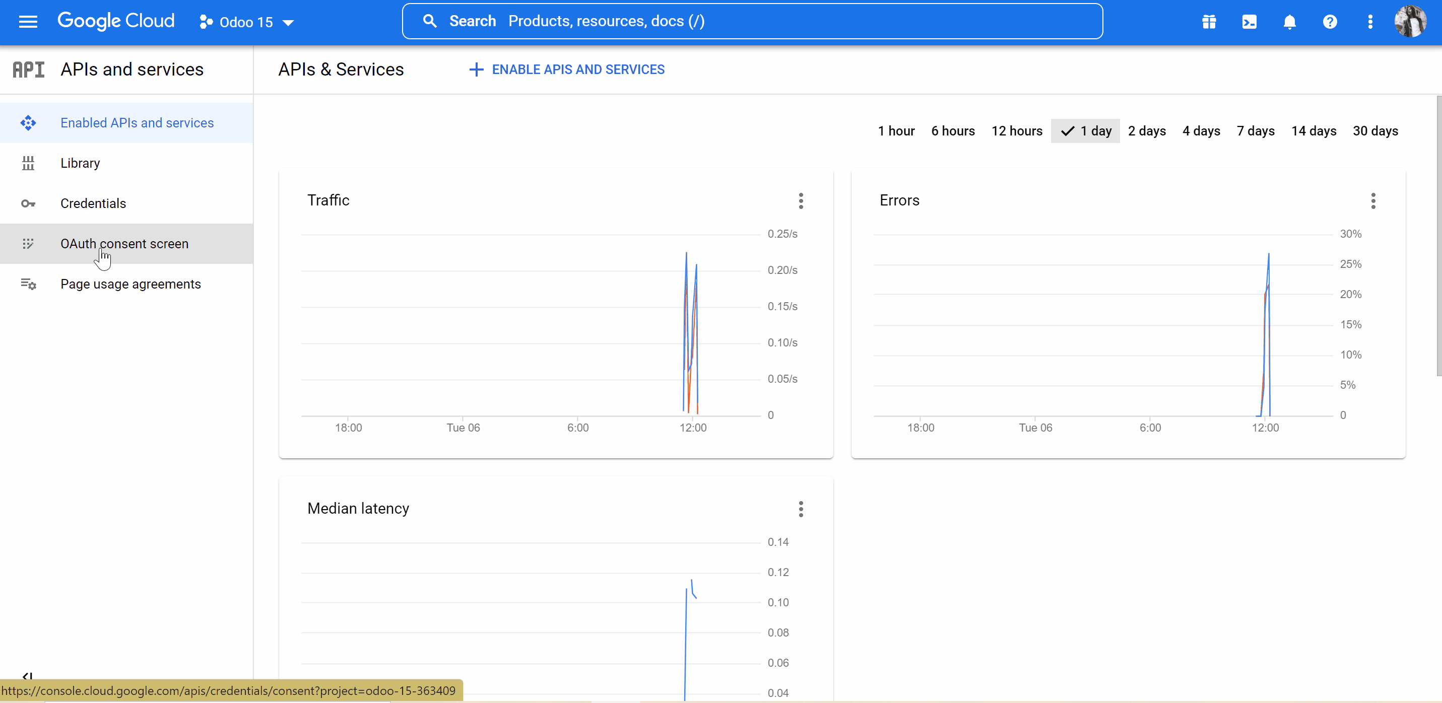The image size is (1442, 703).
Task: Click the Google Cloud logo
Action: tap(116, 21)
